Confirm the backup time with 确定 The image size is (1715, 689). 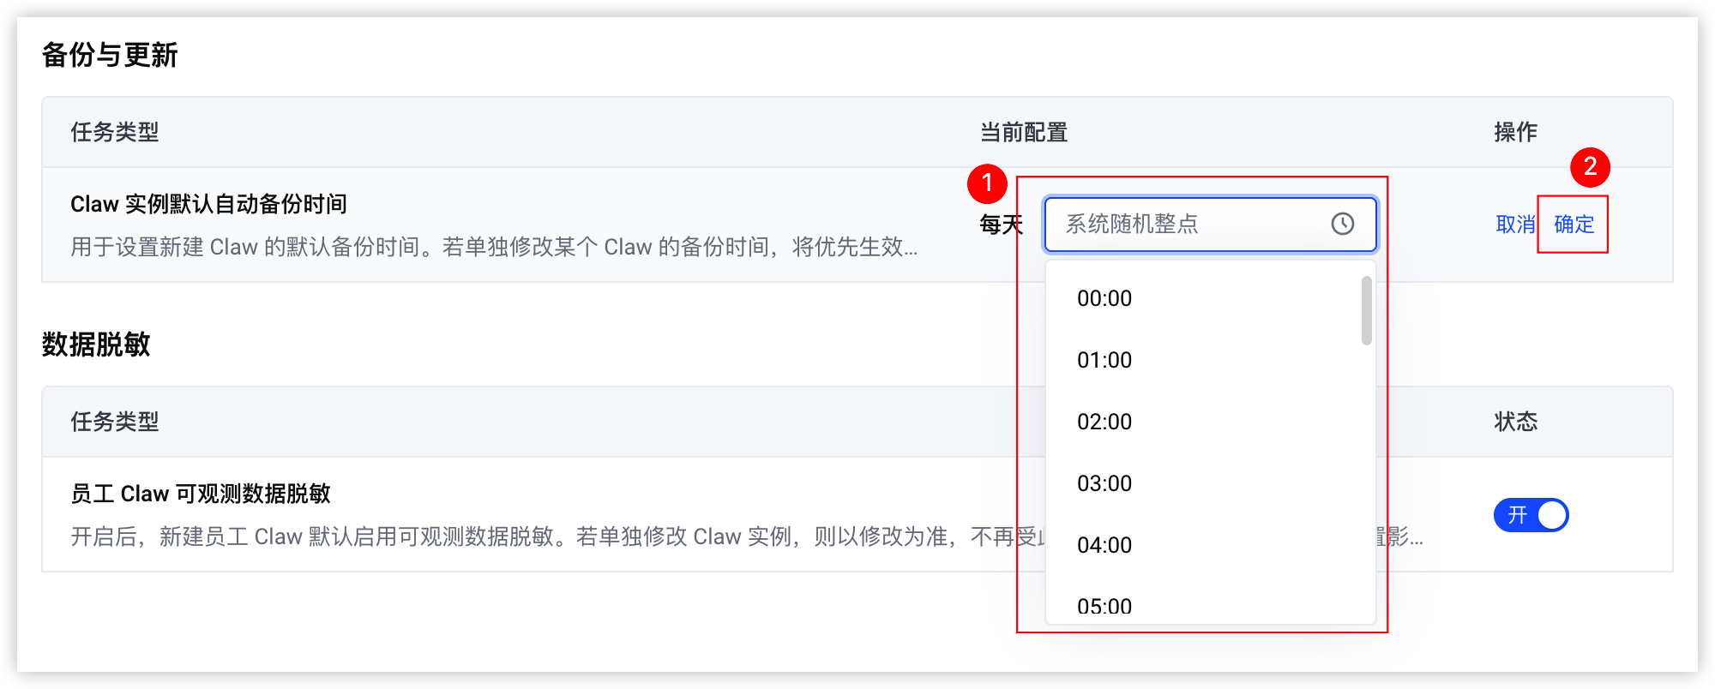point(1574,225)
